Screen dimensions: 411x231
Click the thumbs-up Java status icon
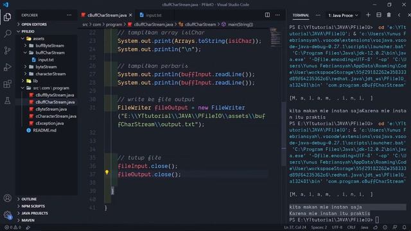(x=376, y=227)
